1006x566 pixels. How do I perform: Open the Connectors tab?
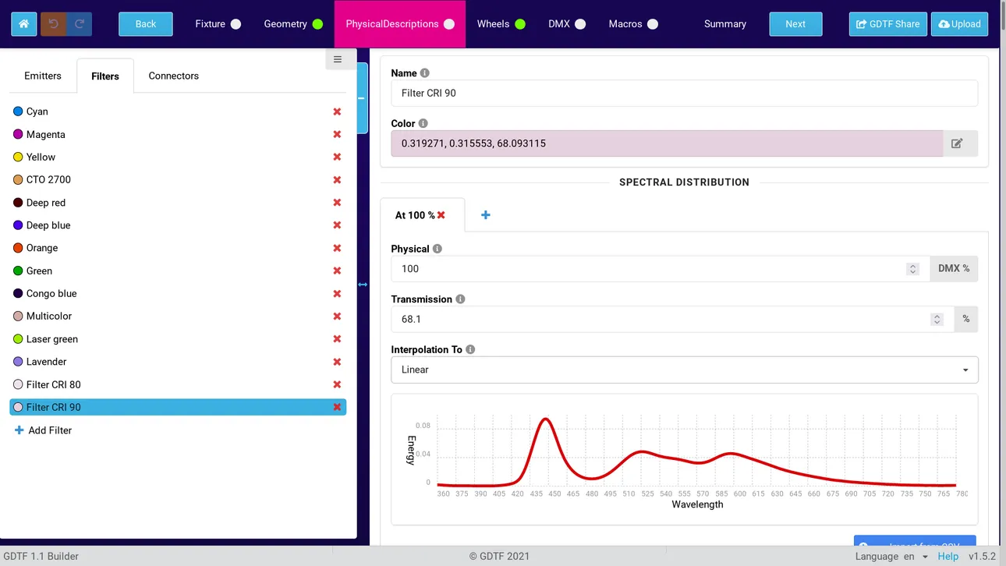point(173,76)
